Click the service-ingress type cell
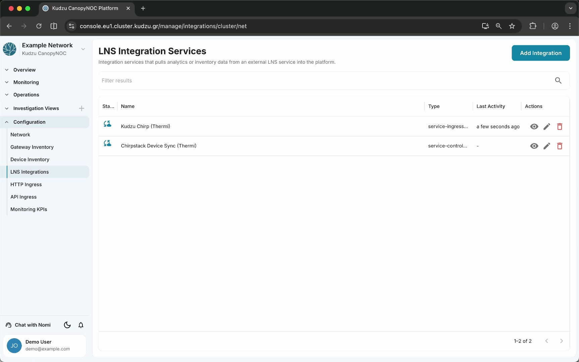The height and width of the screenshot is (362, 579). [x=448, y=126]
